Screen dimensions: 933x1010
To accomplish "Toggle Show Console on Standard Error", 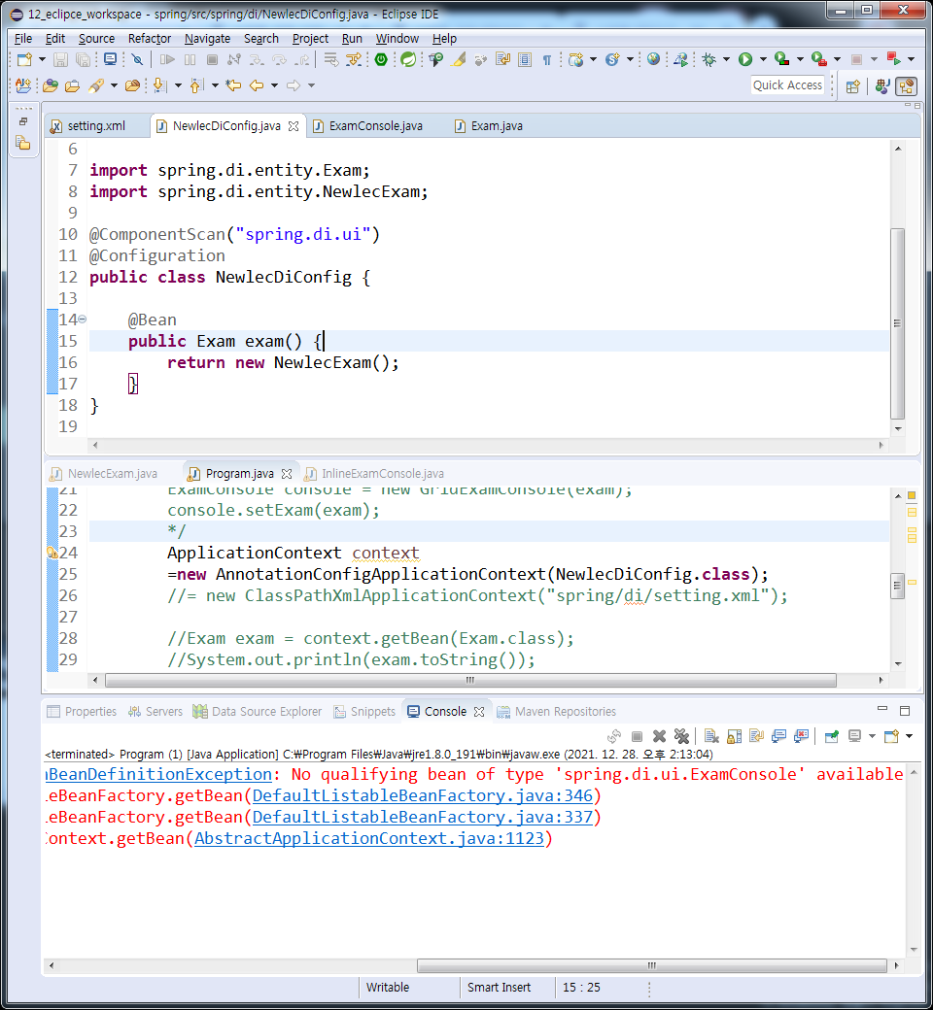I will pos(801,736).
